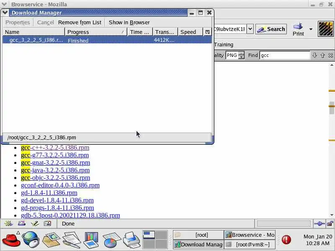Step the PNG quality selector
Viewport: 335px width, 251px height.
(242, 55)
